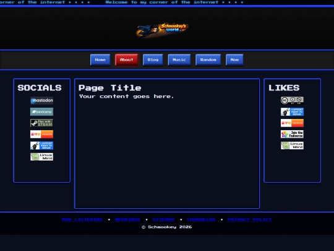Click the Page Title heading

pyautogui.click(x=110, y=88)
